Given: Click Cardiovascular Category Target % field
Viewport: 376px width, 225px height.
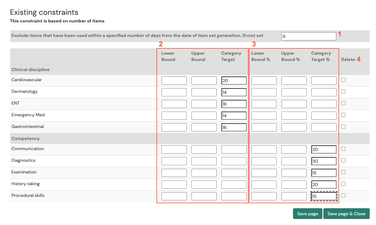Looking at the screenshot, I should pyautogui.click(x=324, y=81).
